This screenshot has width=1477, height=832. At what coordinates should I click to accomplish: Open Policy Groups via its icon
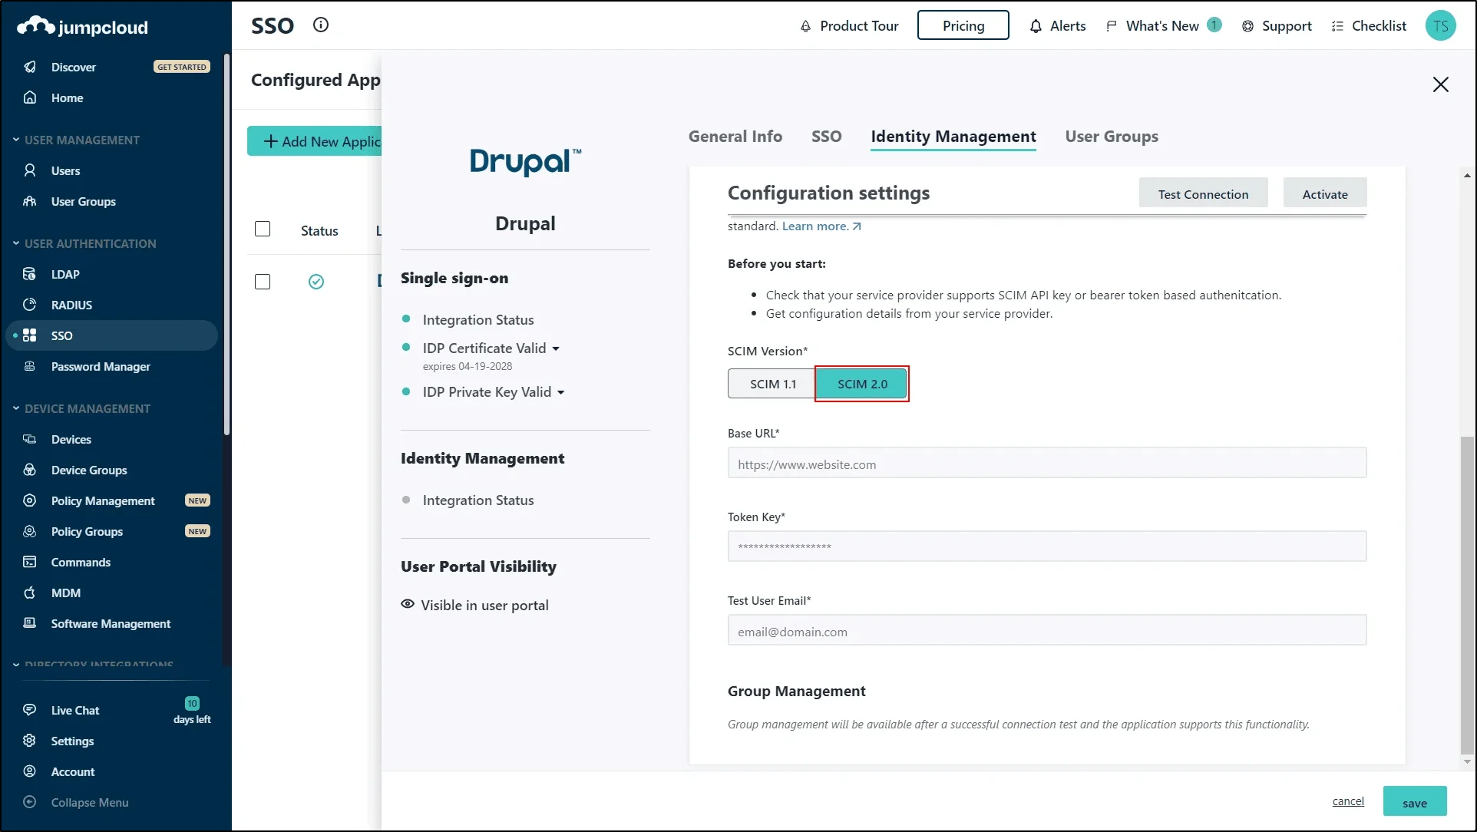[30, 531]
